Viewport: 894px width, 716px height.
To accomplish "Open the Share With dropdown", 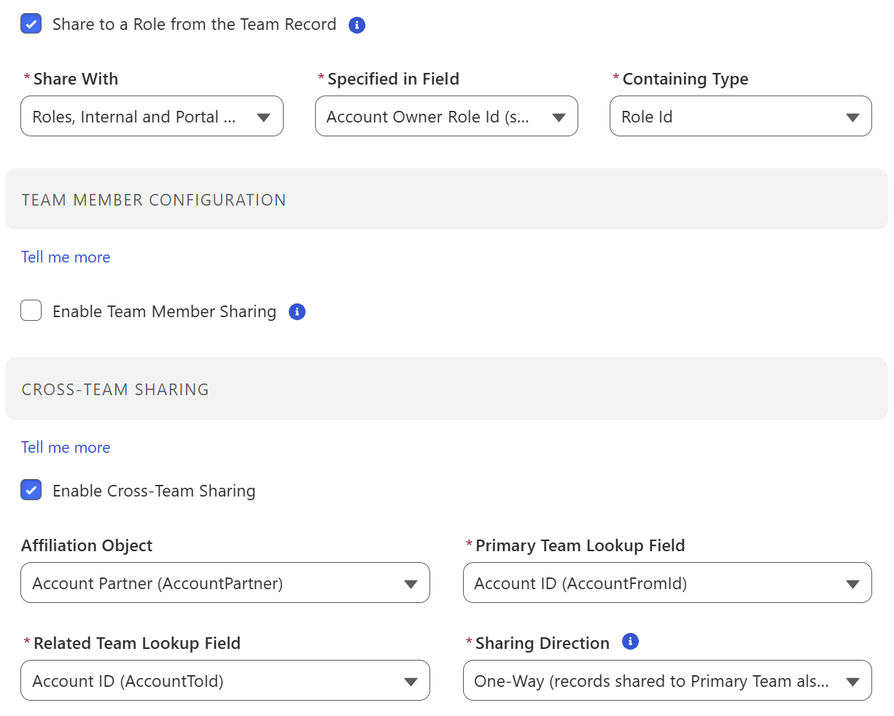I will click(x=152, y=116).
